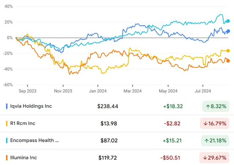This screenshot has width=234, height=165.
Task: Click the cyan color marker beside Encompass Health
Action: click(x=7, y=141)
